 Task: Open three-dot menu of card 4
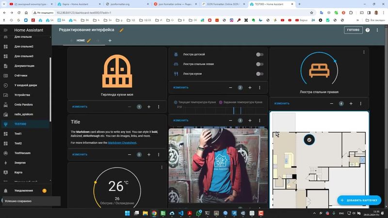pos(360,104)
